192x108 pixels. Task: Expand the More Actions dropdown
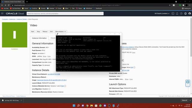[x=61, y=31]
